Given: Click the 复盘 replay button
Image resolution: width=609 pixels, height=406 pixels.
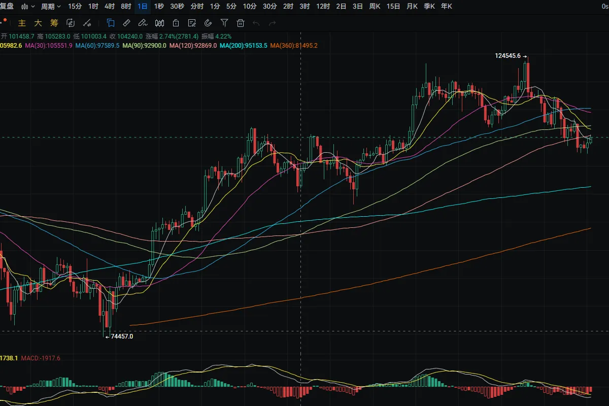Looking at the screenshot, I should tap(7, 7).
